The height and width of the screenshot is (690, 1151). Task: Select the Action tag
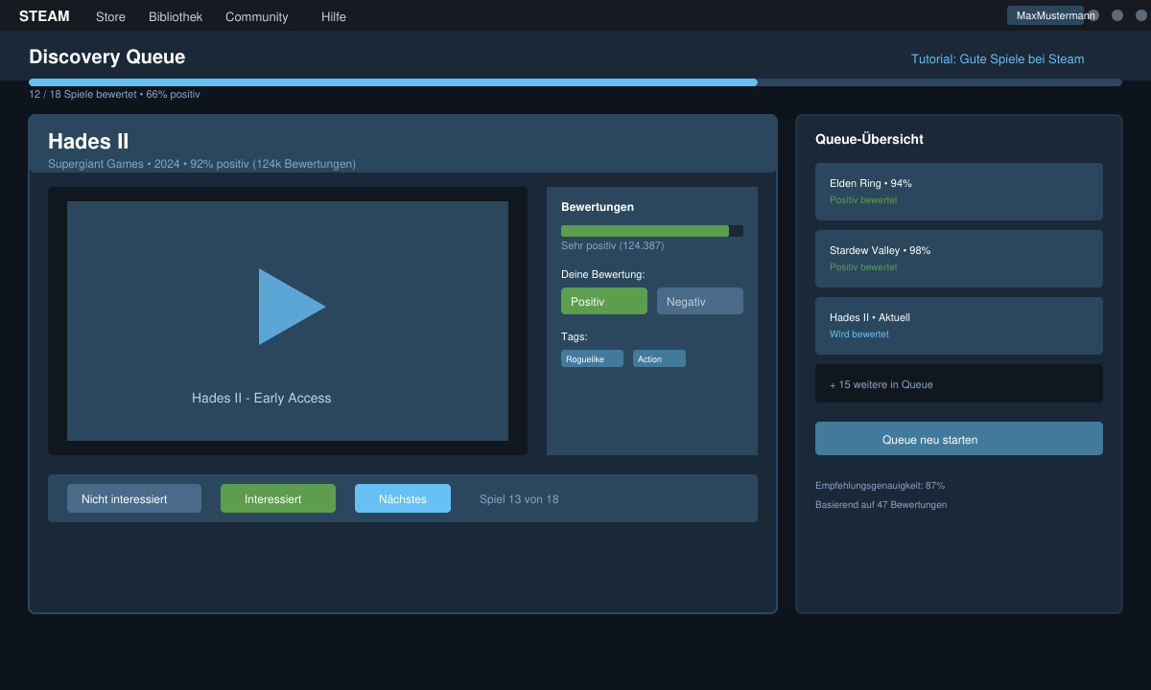(x=659, y=358)
